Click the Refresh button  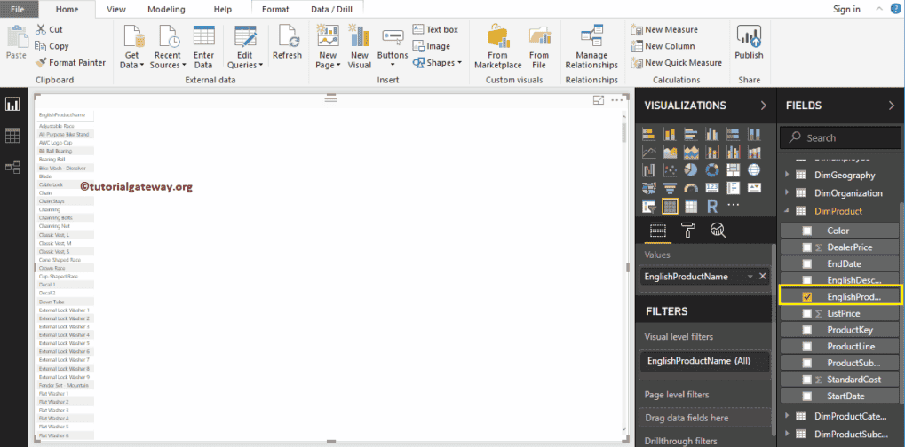[287, 43]
